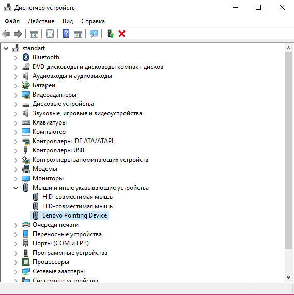Click the show/hide console tree icon
Screen dimensions: 294x295
(34, 34)
